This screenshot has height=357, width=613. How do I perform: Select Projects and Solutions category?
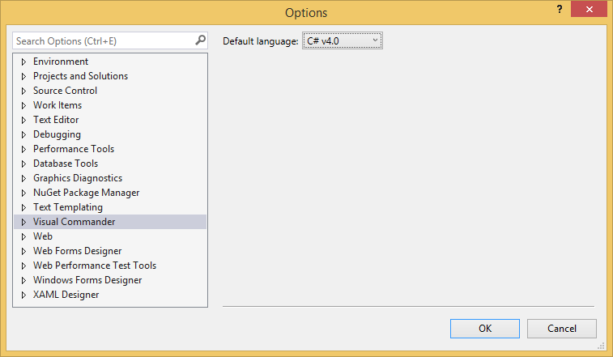click(x=80, y=76)
